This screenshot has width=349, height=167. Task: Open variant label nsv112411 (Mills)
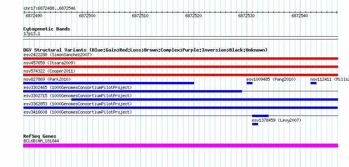(330, 79)
